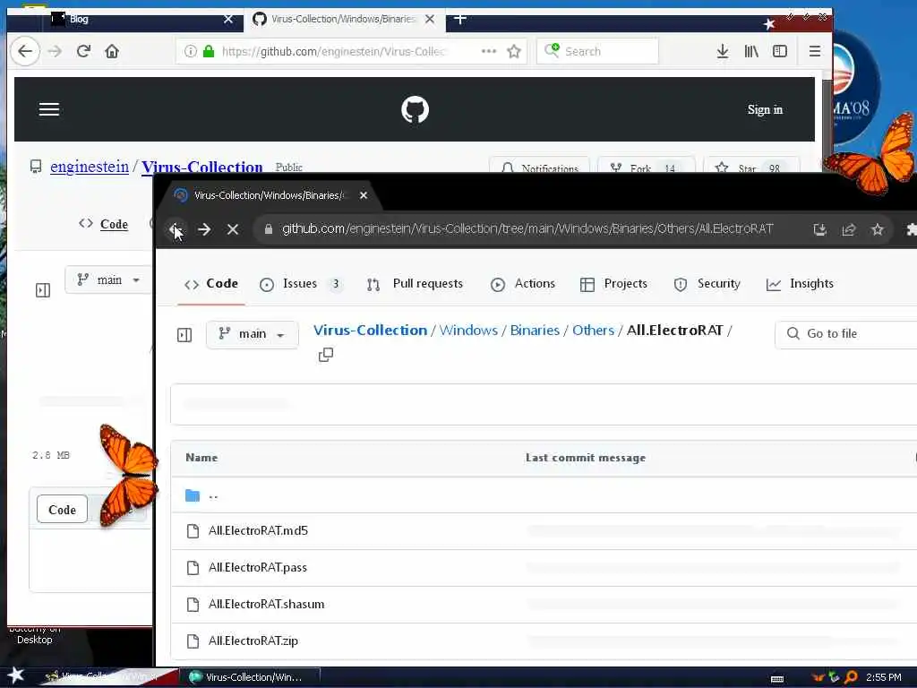
Task: Open parent directory folder row
Action: click(x=544, y=495)
